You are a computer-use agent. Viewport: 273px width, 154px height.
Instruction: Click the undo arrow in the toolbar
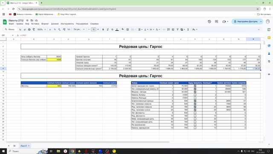(20, 30)
